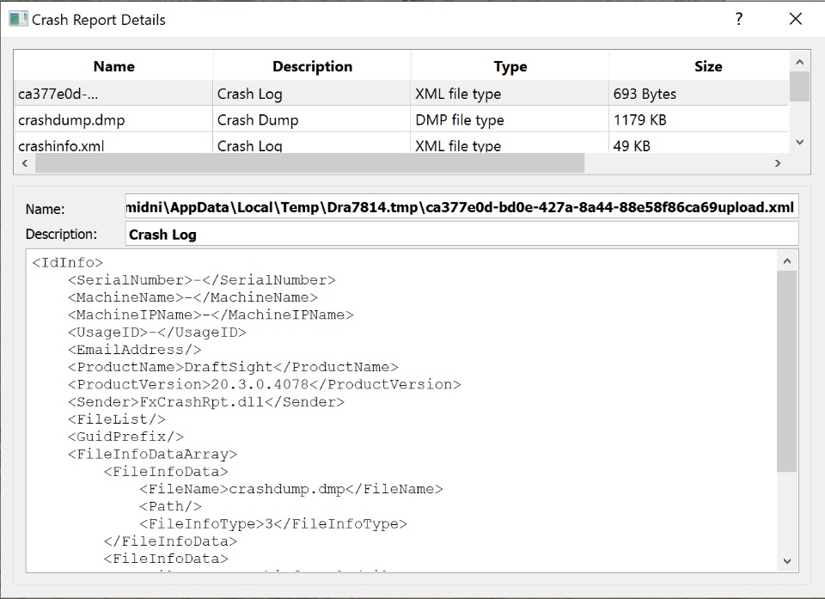
Task: Click the app icon in title bar
Action: (x=18, y=19)
